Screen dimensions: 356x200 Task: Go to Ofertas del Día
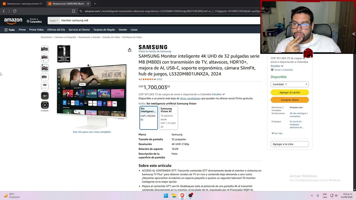pyautogui.click(x=56, y=30)
